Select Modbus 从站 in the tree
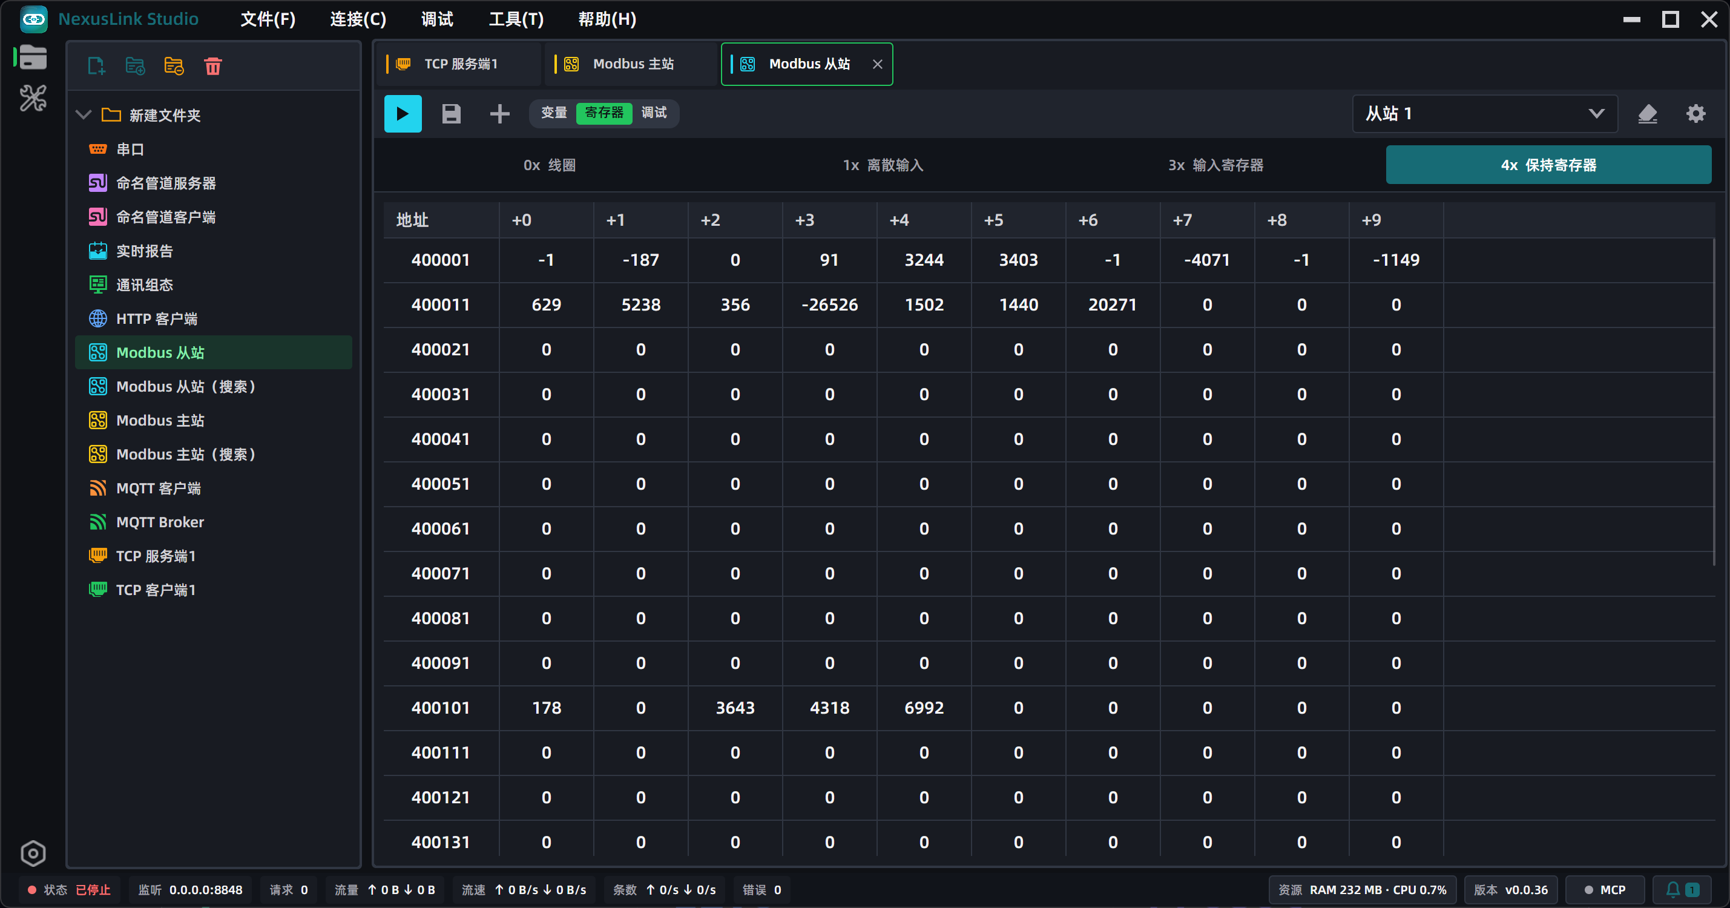The height and width of the screenshot is (908, 1730). 214,352
